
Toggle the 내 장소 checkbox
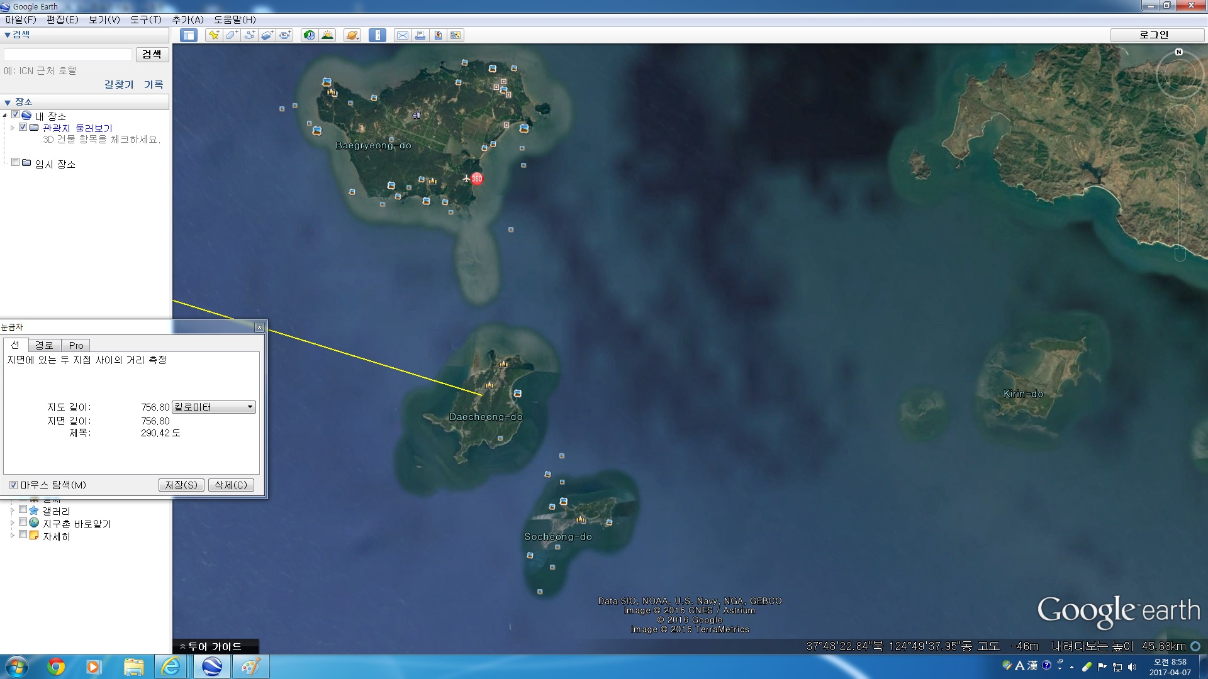click(x=16, y=115)
